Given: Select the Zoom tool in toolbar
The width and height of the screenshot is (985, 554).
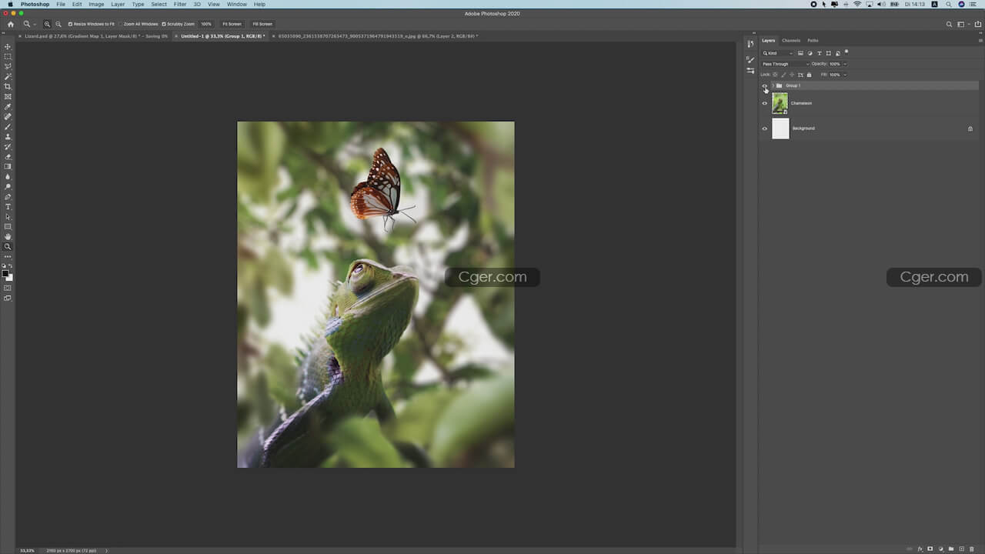Looking at the screenshot, I should coord(8,247).
